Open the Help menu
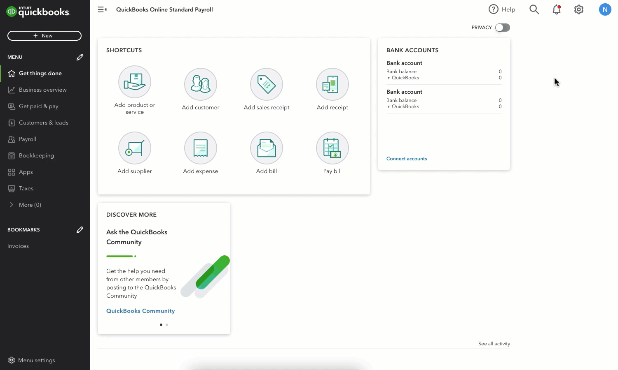The height and width of the screenshot is (370, 618). (x=502, y=9)
